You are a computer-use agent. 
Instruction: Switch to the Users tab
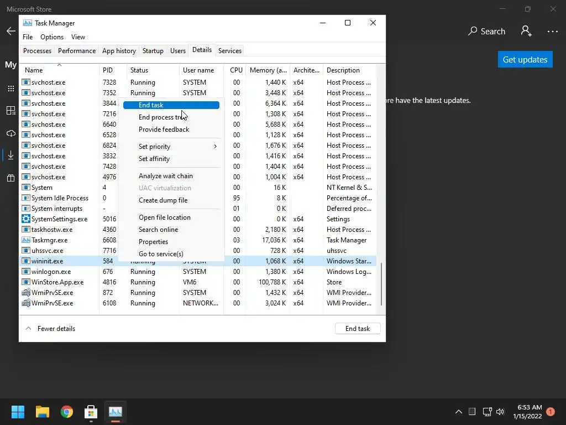[178, 50]
